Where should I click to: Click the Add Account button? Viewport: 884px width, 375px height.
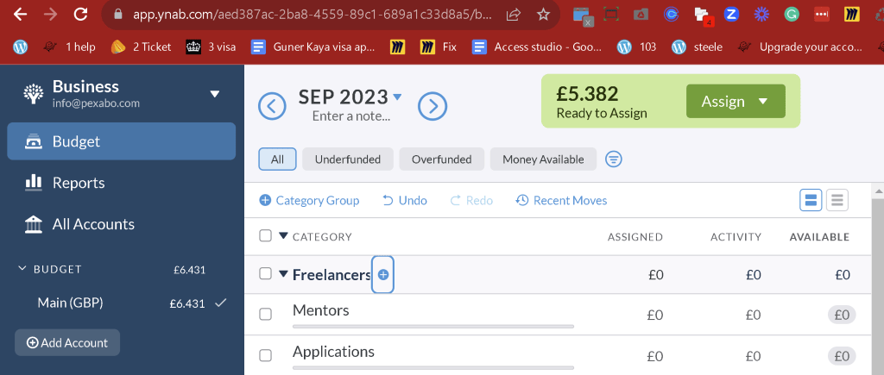[67, 342]
